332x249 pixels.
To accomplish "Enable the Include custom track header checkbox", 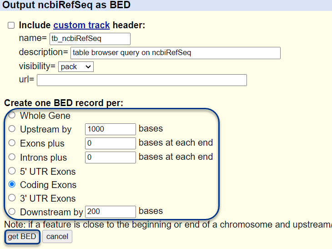I will [x=11, y=25].
